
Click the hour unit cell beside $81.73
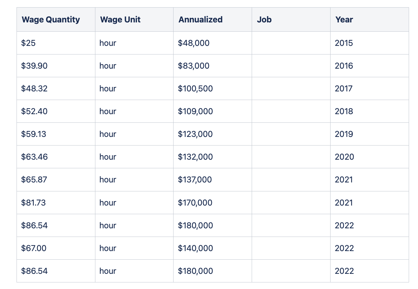[x=108, y=202]
